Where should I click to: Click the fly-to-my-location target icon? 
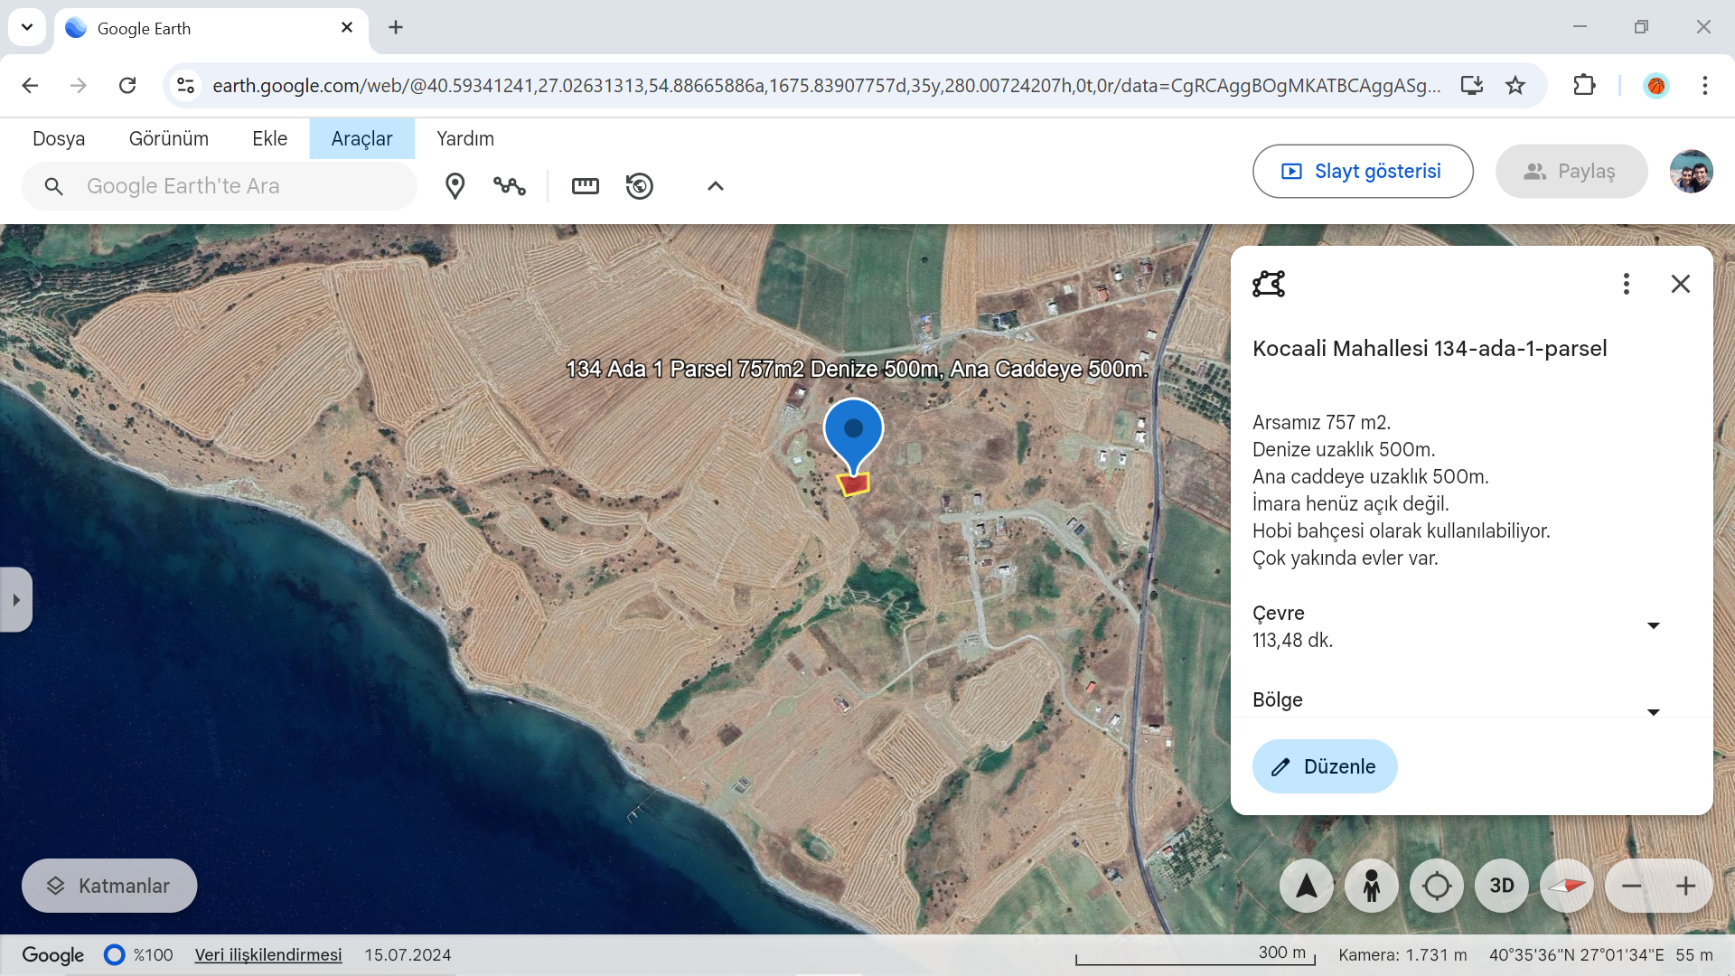[x=1437, y=886]
